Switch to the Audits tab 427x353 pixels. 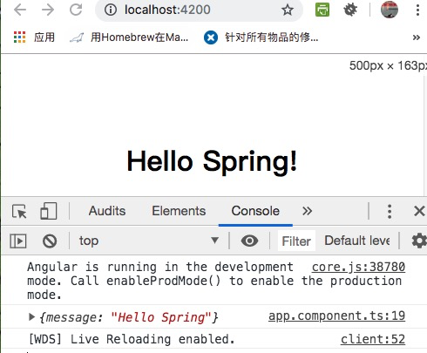[107, 211]
